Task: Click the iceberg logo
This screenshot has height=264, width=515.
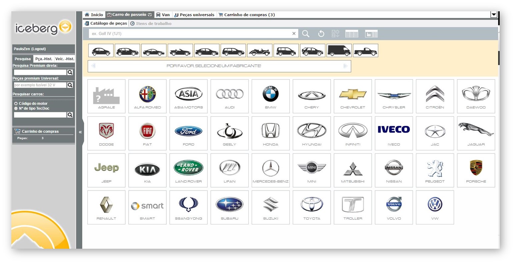Action: pyautogui.click(x=43, y=28)
